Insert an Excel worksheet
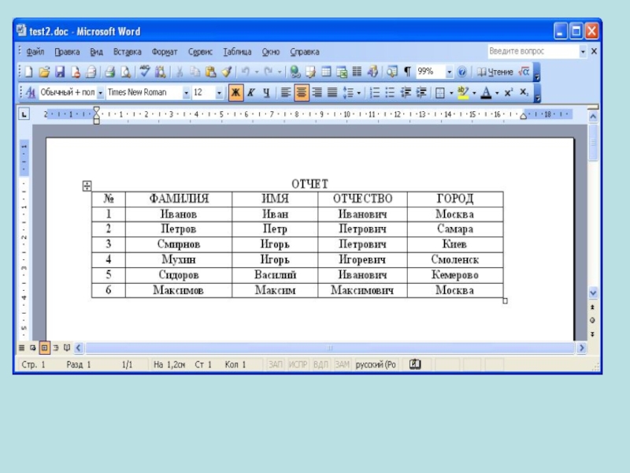This screenshot has height=473, width=630. coord(342,72)
